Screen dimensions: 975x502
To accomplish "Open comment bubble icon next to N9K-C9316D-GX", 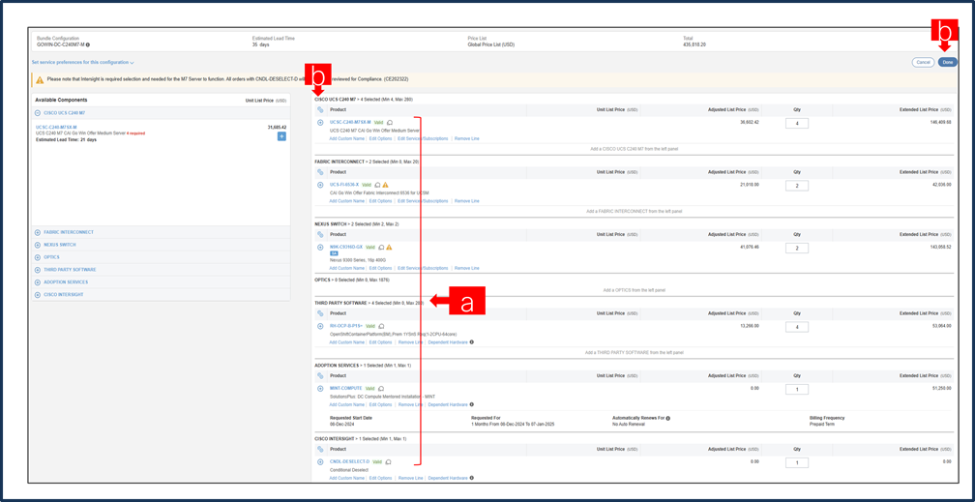I will point(382,247).
